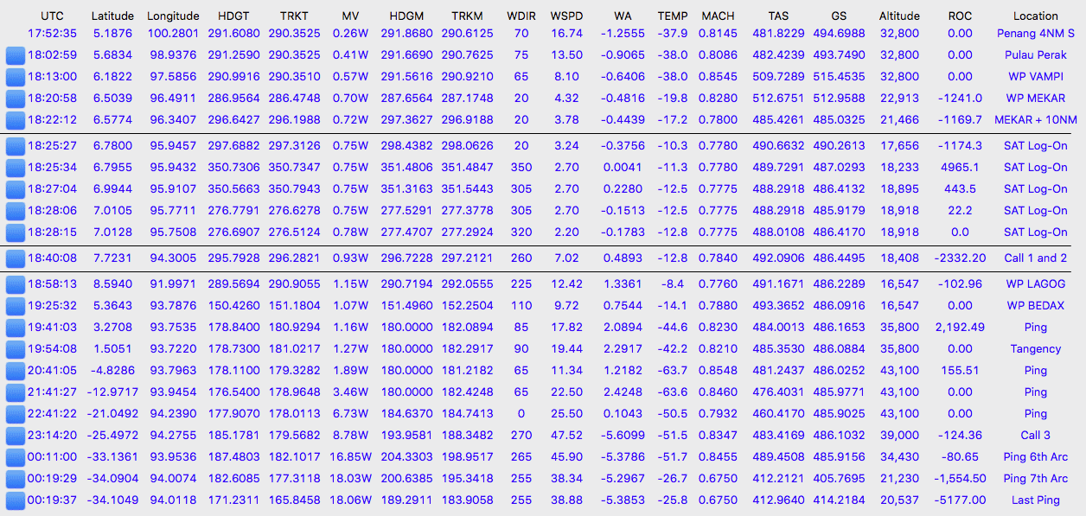Select the TRKM column header
The height and width of the screenshot is (516, 1086).
tap(467, 16)
